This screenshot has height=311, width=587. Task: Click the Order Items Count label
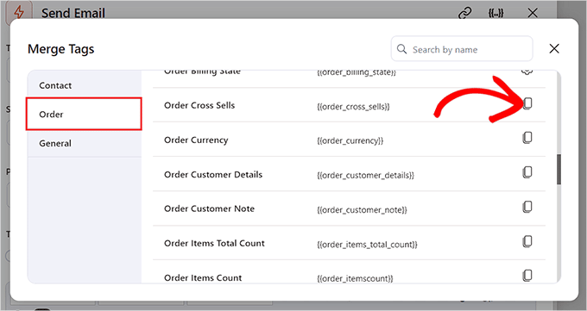click(203, 277)
